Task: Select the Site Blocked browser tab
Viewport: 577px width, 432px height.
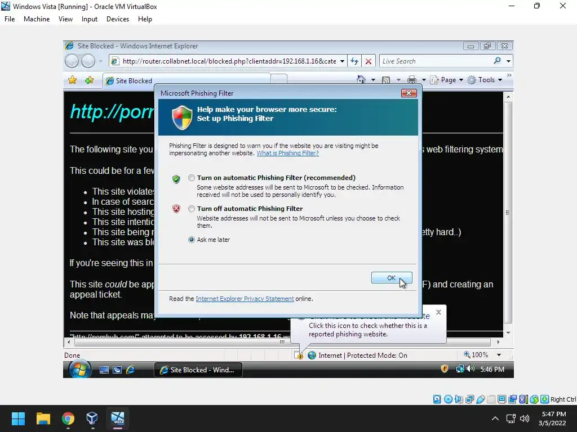Action: click(187, 81)
